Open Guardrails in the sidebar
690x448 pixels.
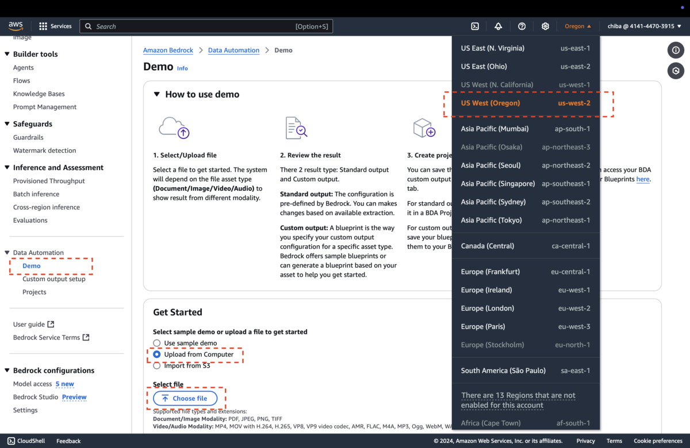(28, 138)
